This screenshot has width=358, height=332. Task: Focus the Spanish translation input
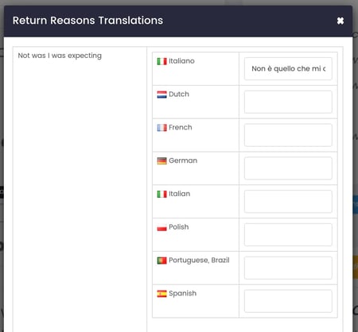click(288, 301)
